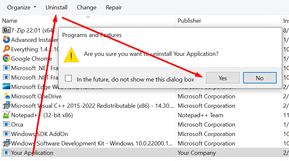The image size is (289, 161).
Task: Enable the do not show dialog checkbox
Action: [68, 78]
